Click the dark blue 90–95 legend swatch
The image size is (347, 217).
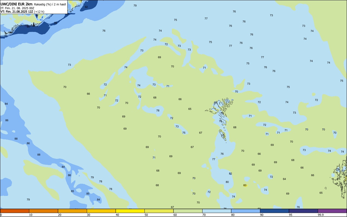274,211
